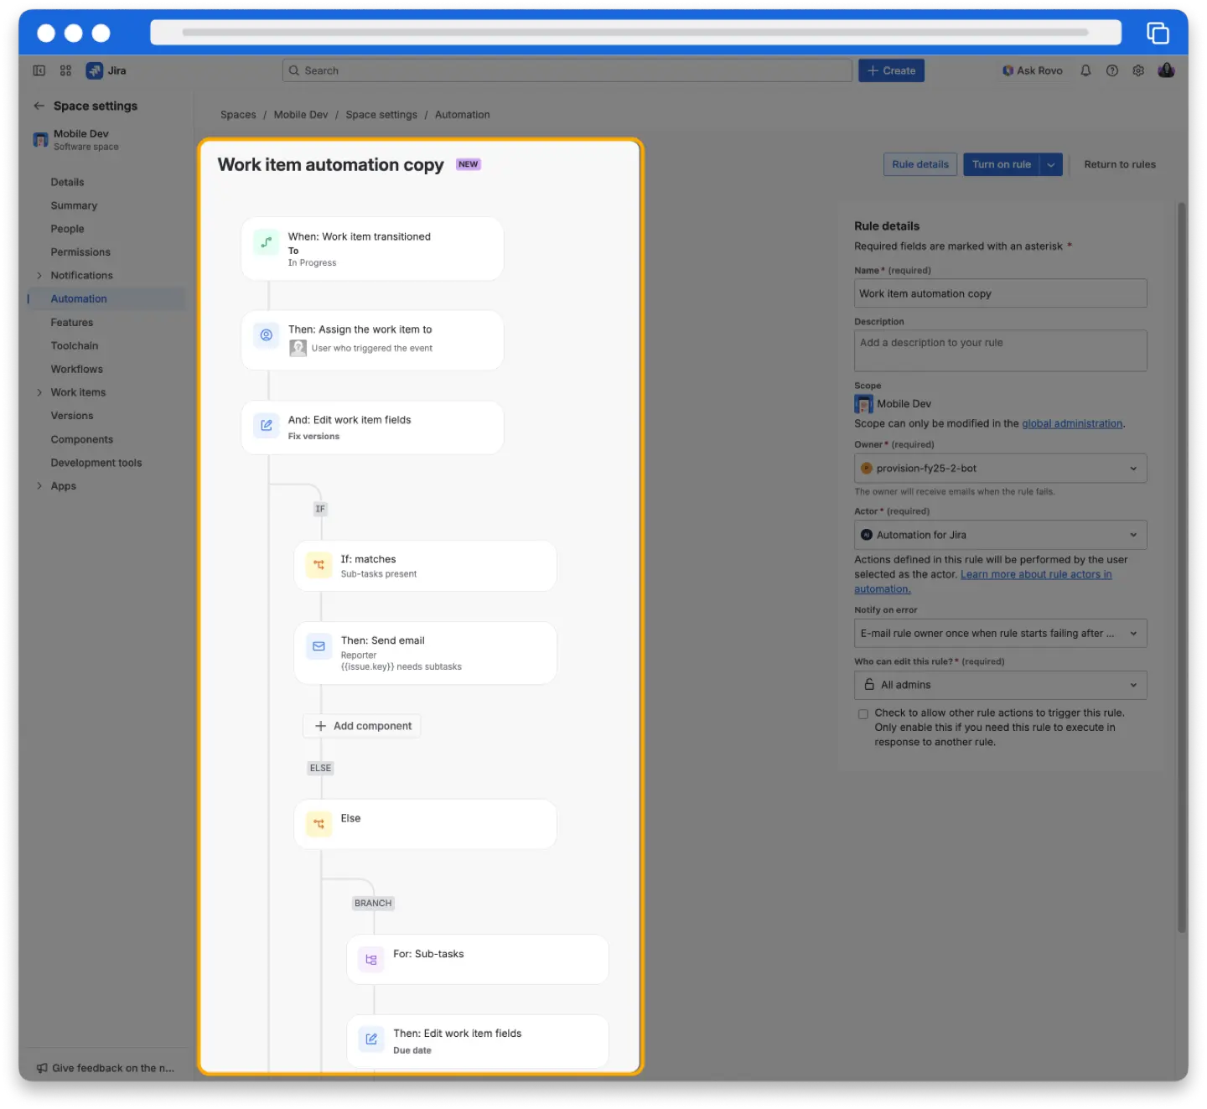Select Summary in space settings menu
Viewport: 1207px width, 1109px height.
[x=74, y=205]
